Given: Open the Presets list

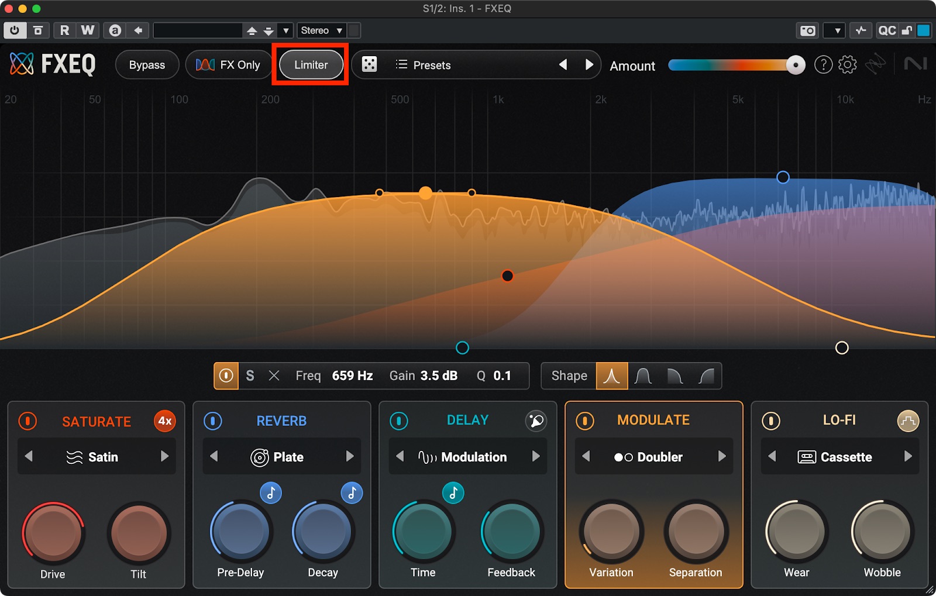Looking at the screenshot, I should pos(424,65).
